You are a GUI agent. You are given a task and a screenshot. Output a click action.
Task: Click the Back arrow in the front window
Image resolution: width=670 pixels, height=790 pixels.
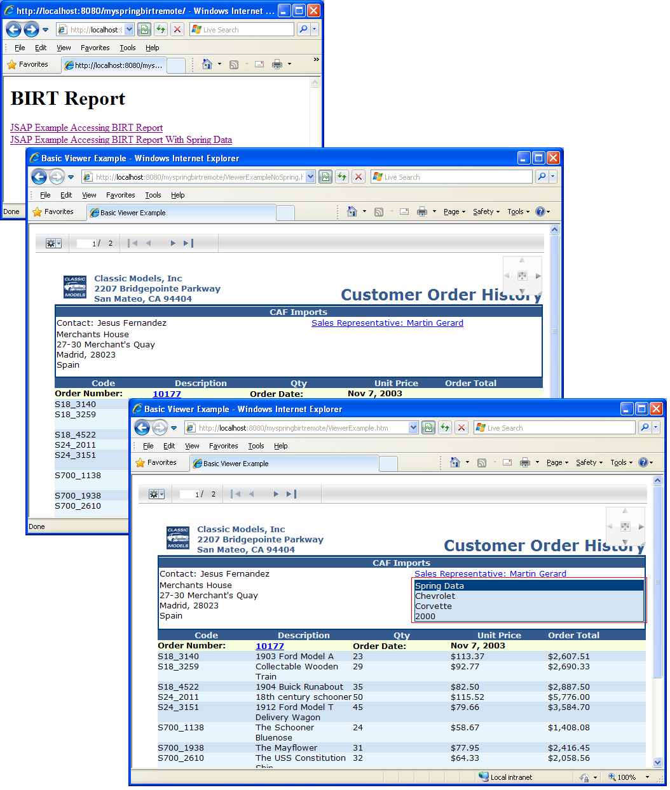pos(142,427)
